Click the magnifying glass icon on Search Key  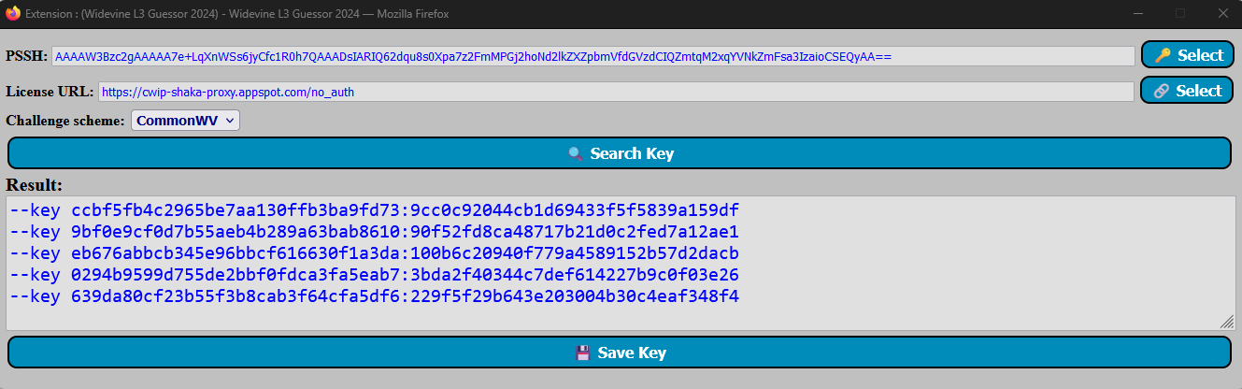point(576,153)
